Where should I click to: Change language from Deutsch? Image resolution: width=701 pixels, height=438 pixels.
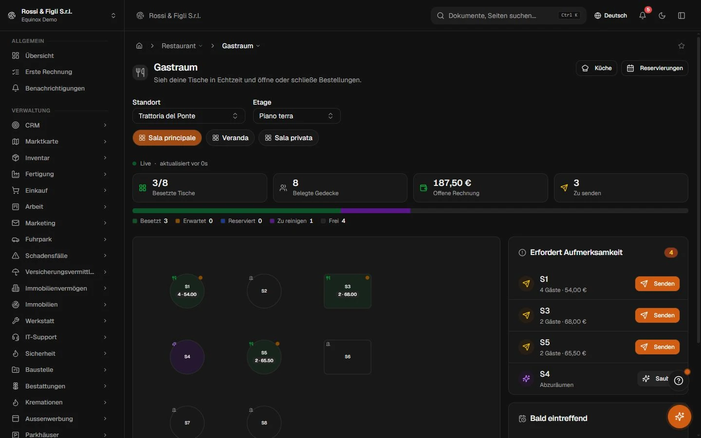pos(611,16)
